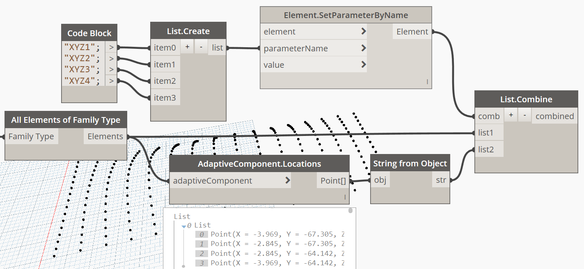Image resolution: width=584 pixels, height=269 pixels.
Task: Click the chevron on the value input port
Action: 363,64
